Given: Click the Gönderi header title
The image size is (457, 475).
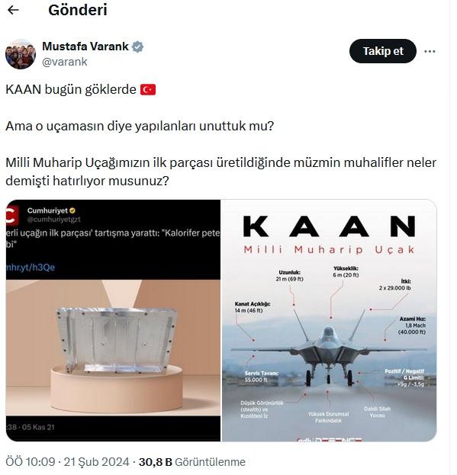Looking at the screenshot, I should tap(78, 11).
